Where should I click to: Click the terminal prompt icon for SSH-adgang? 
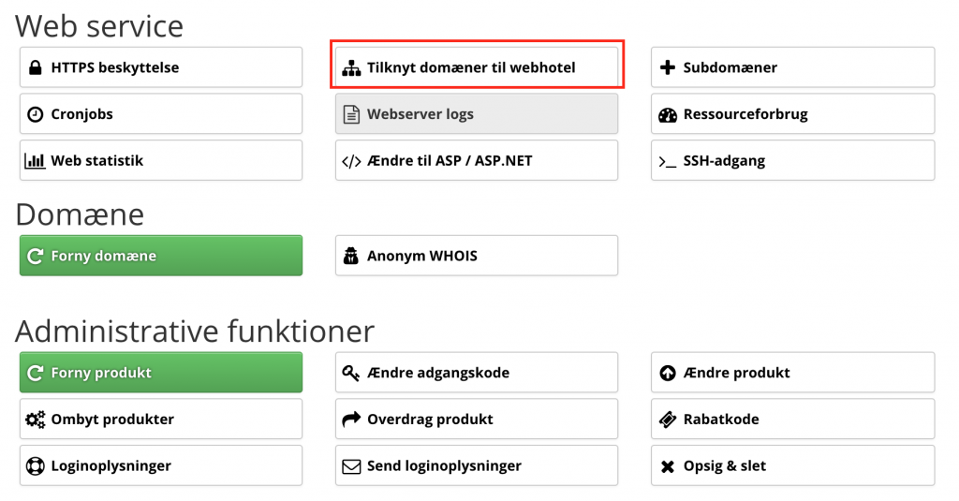click(667, 161)
